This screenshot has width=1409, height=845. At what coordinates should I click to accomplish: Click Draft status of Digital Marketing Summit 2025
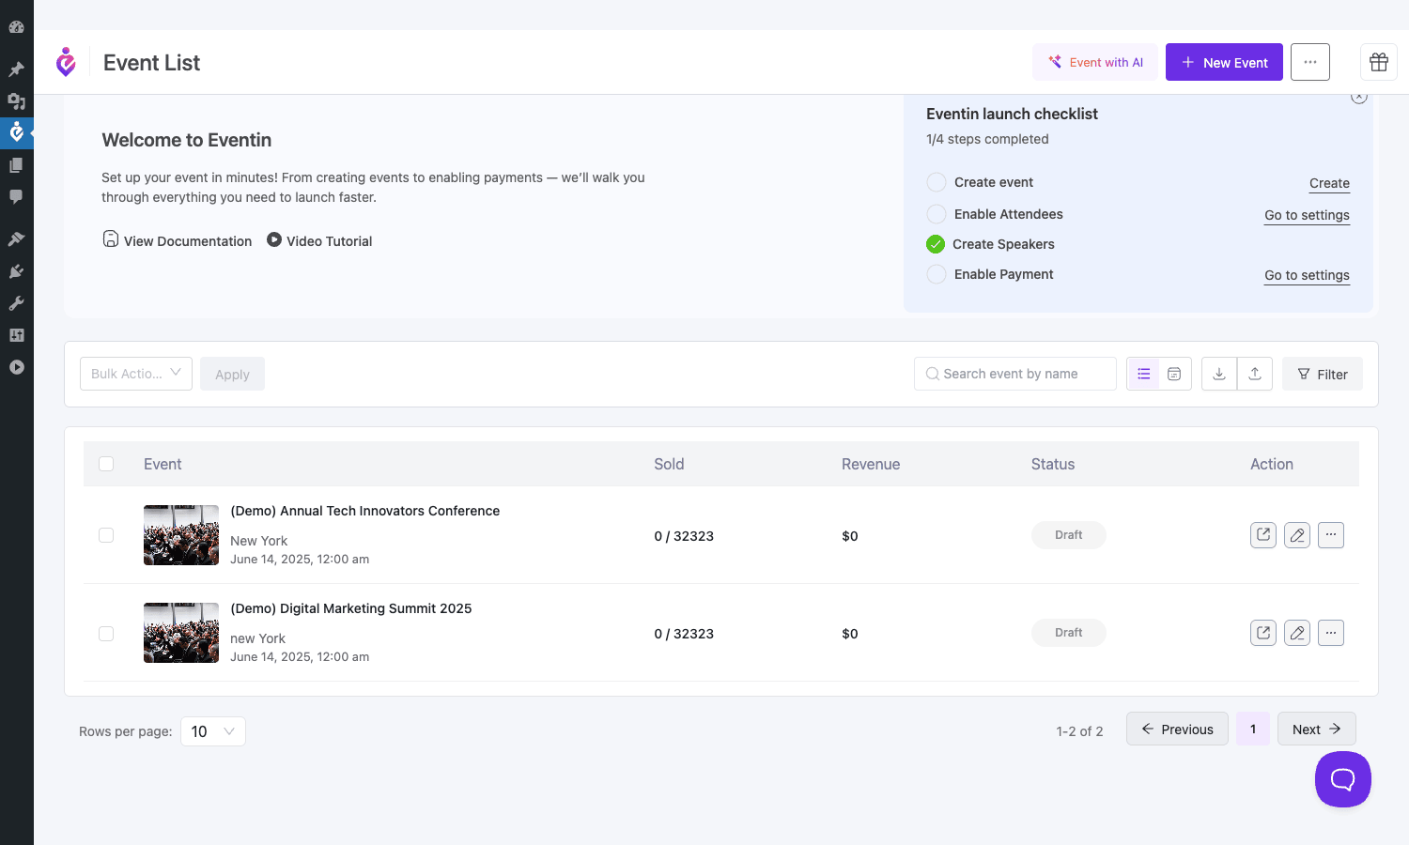(x=1069, y=633)
